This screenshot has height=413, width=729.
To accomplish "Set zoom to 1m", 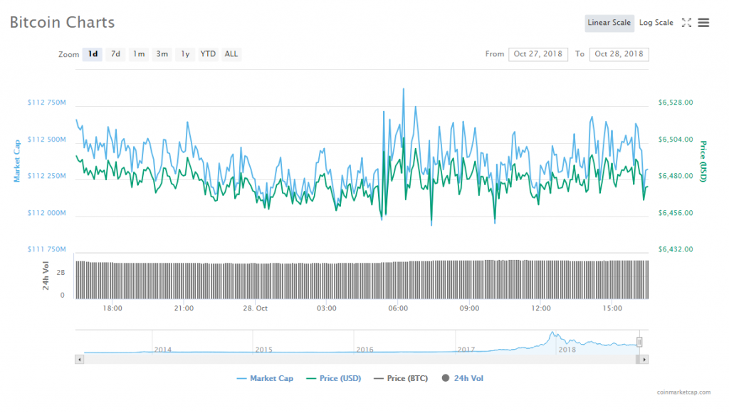I will [x=139, y=54].
